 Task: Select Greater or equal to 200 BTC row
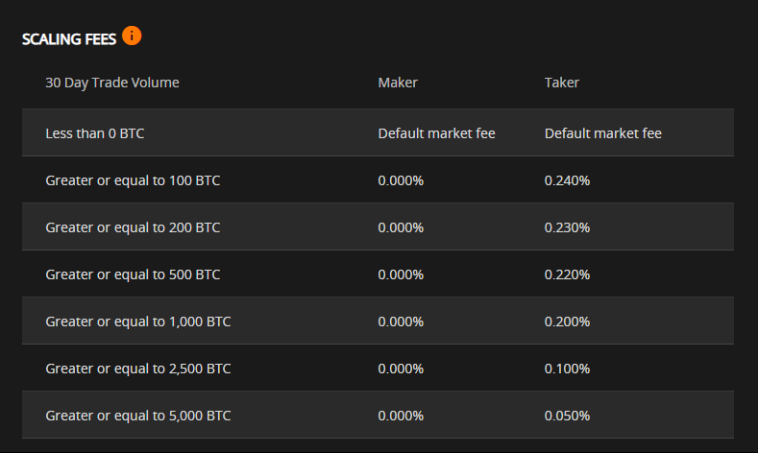pos(378,227)
